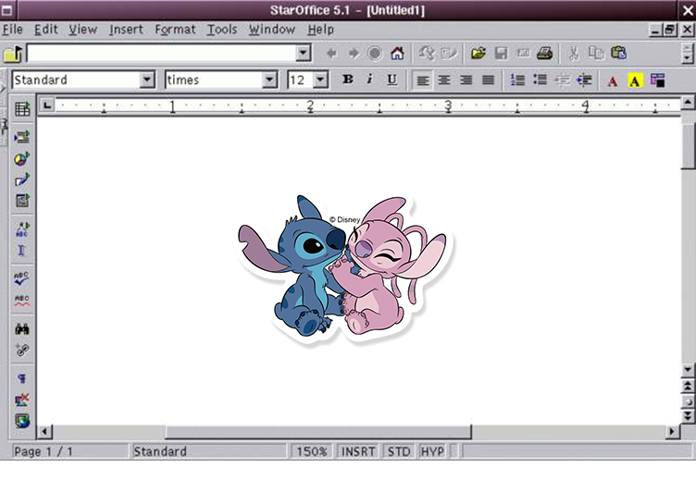Toggle graphics display sidebar icon

click(22, 400)
